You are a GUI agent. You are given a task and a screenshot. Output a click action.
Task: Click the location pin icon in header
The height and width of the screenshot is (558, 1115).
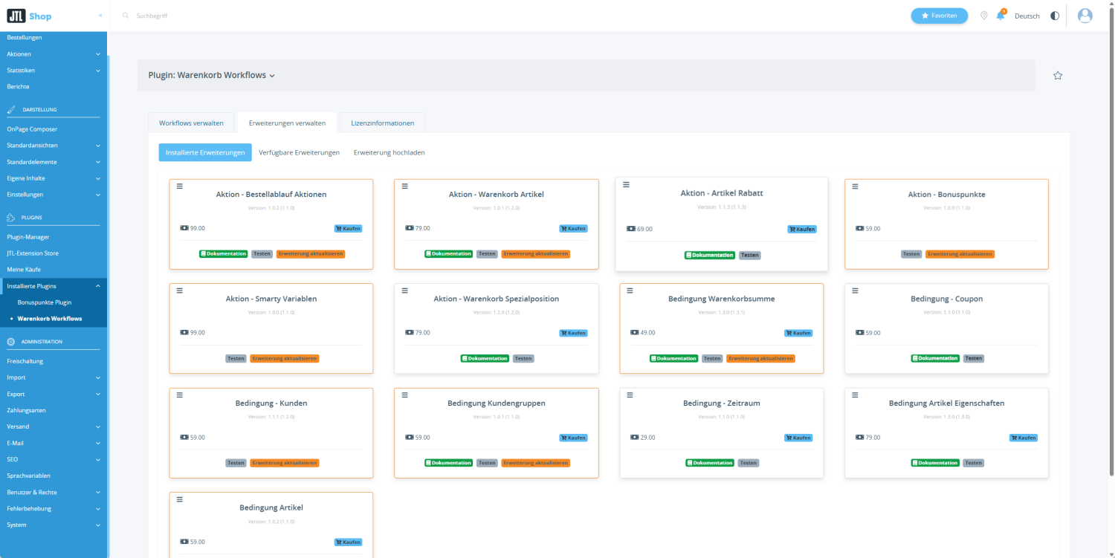984,16
